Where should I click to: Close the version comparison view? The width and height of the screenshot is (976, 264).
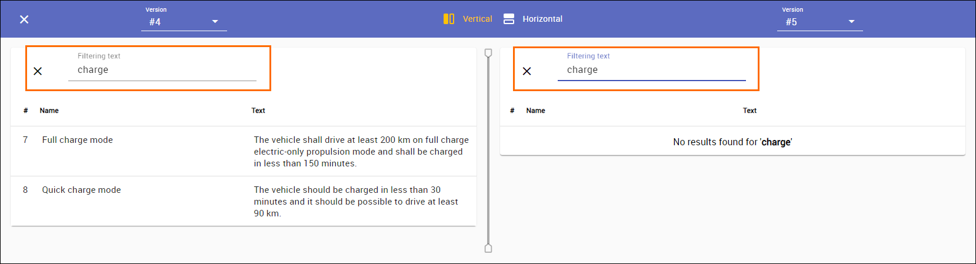click(24, 19)
